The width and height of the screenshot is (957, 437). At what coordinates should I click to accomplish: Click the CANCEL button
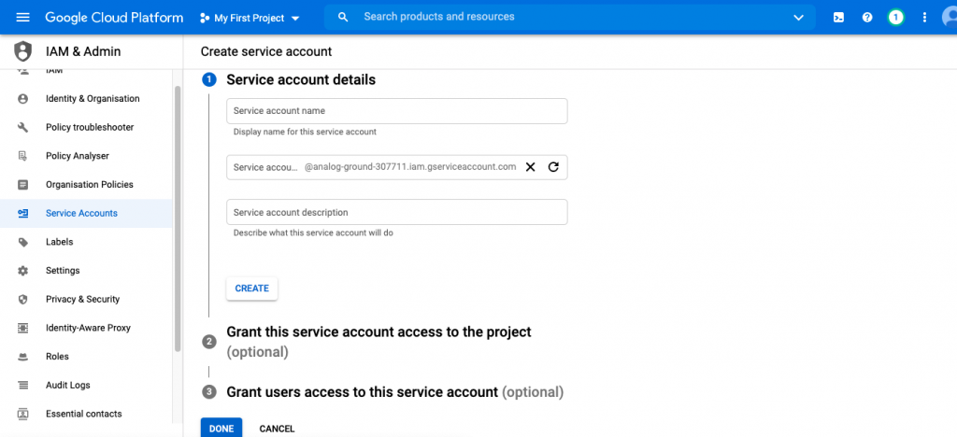(x=277, y=429)
